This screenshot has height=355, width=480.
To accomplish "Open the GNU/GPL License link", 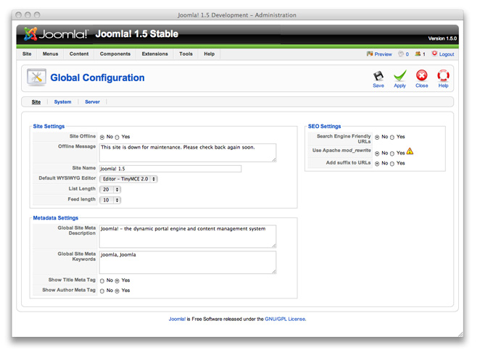I will coord(285,319).
